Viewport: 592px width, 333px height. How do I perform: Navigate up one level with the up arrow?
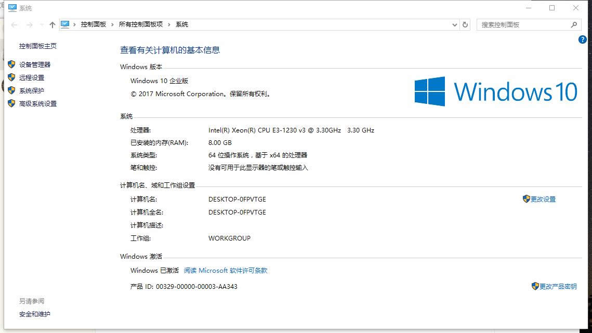pyautogui.click(x=51, y=24)
